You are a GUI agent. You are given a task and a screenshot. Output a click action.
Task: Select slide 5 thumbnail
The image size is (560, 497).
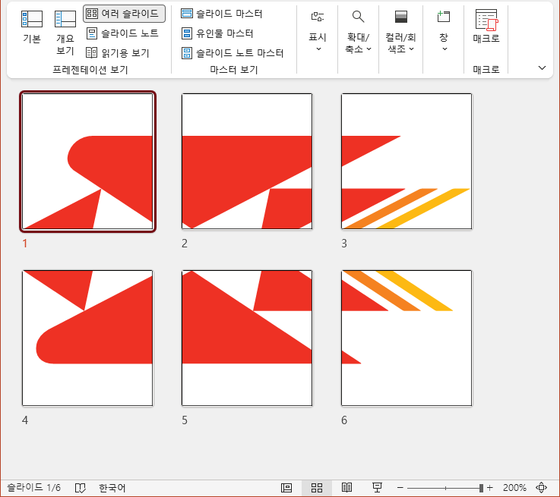[247, 338]
